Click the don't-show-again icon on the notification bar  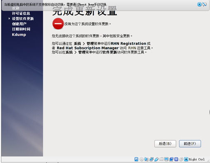click(205, 5)
